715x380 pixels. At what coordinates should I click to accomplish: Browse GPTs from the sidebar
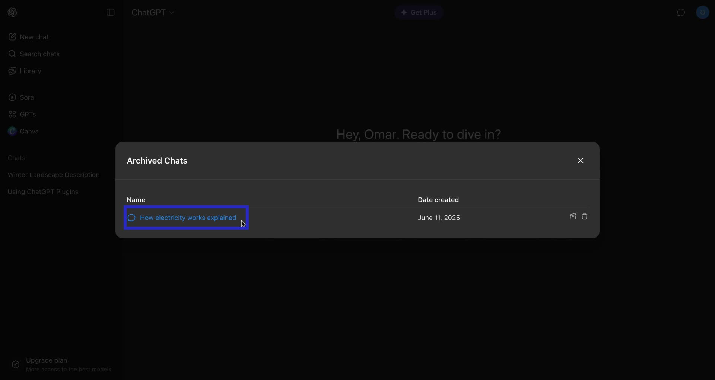(x=28, y=115)
